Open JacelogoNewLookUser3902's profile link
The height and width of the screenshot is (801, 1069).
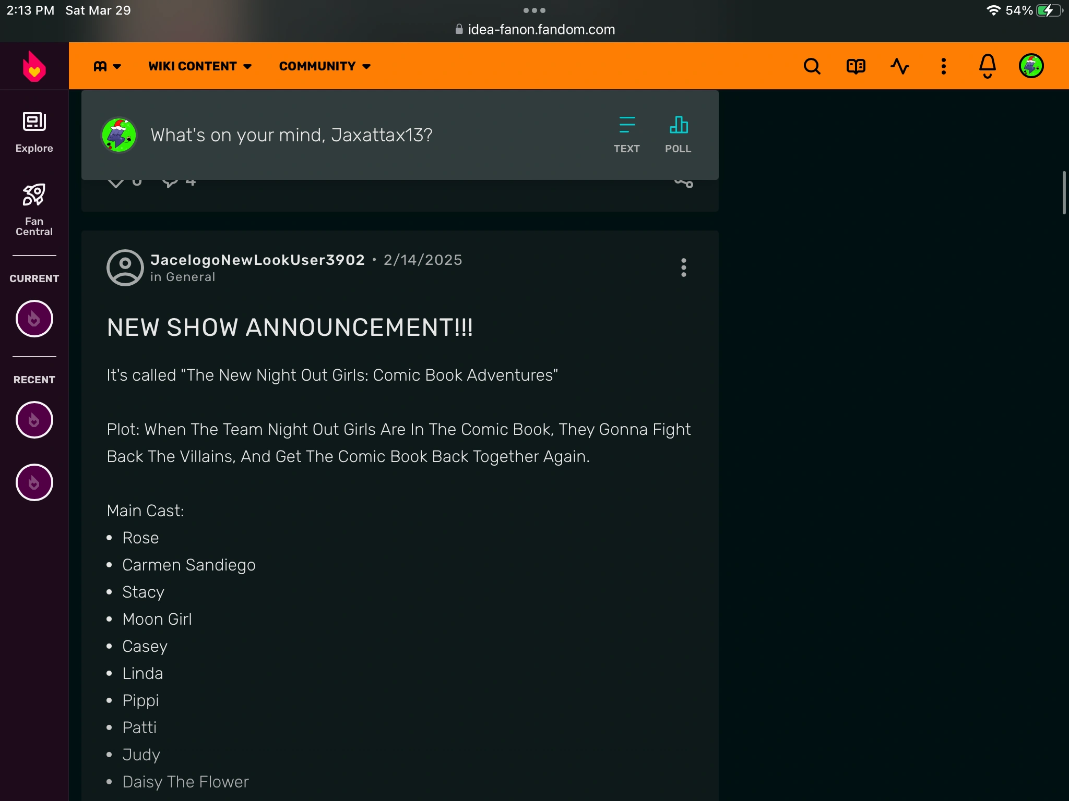257,260
